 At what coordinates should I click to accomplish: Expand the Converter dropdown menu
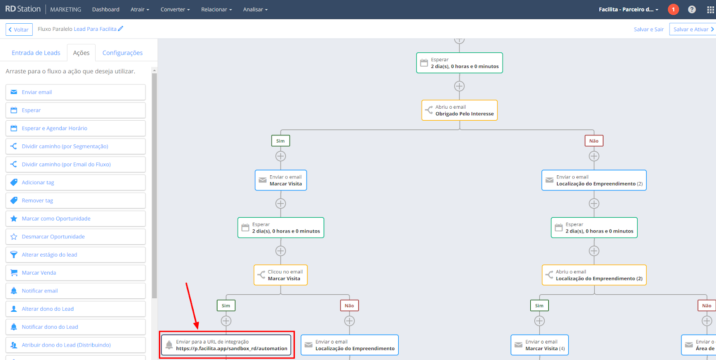click(175, 9)
